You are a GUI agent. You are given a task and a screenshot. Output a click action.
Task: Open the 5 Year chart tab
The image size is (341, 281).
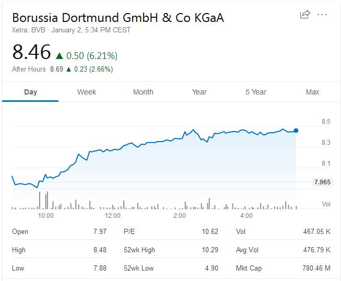pyautogui.click(x=256, y=92)
